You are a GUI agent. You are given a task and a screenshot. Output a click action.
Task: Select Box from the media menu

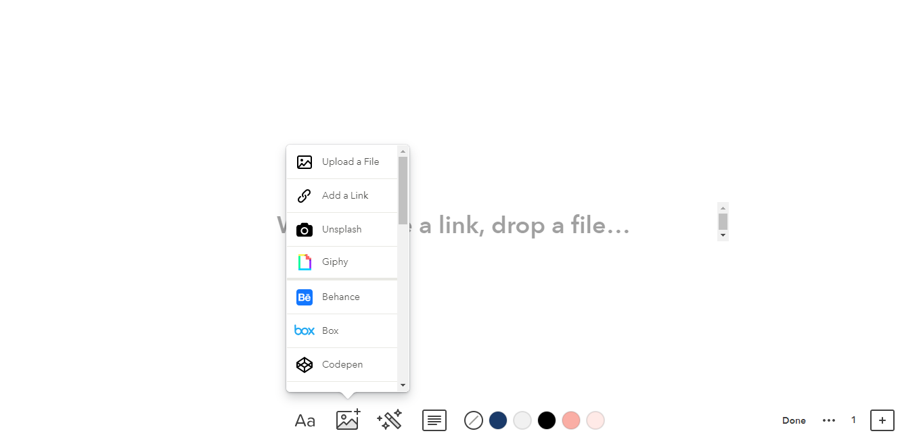tap(342, 331)
